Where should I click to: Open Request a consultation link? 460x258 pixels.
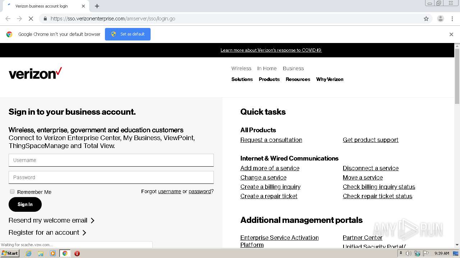pos(271,140)
